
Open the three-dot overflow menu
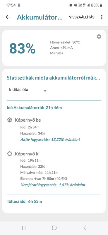[x=102, y=17]
